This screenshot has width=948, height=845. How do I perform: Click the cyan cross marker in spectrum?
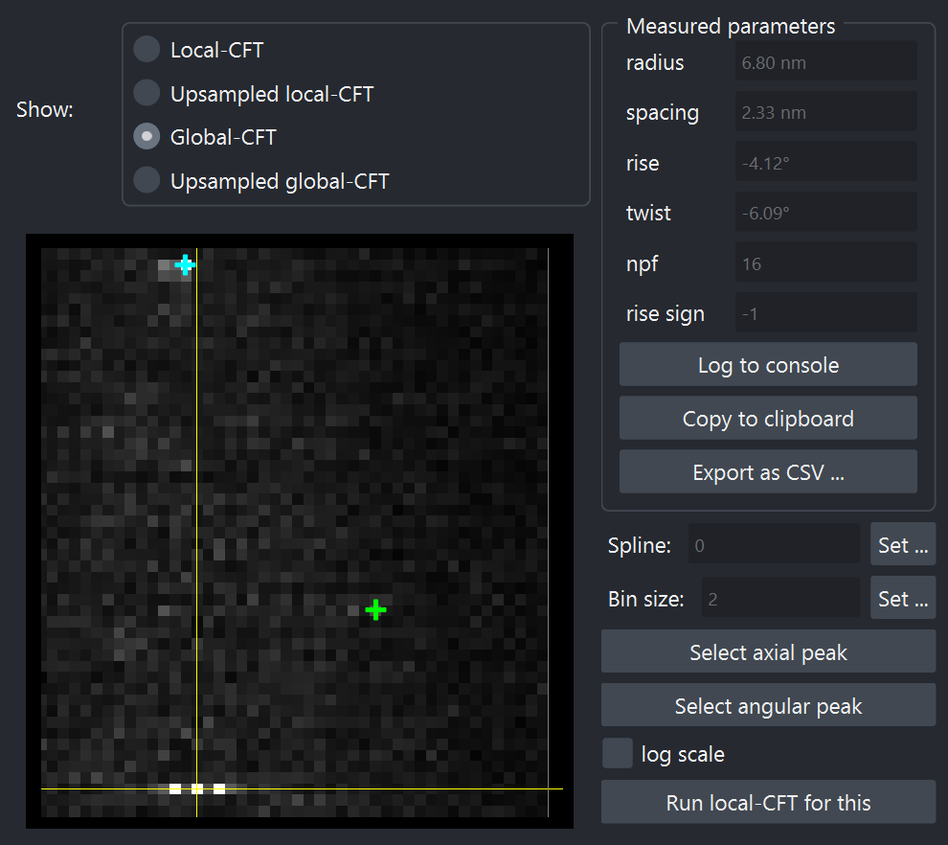point(185,264)
